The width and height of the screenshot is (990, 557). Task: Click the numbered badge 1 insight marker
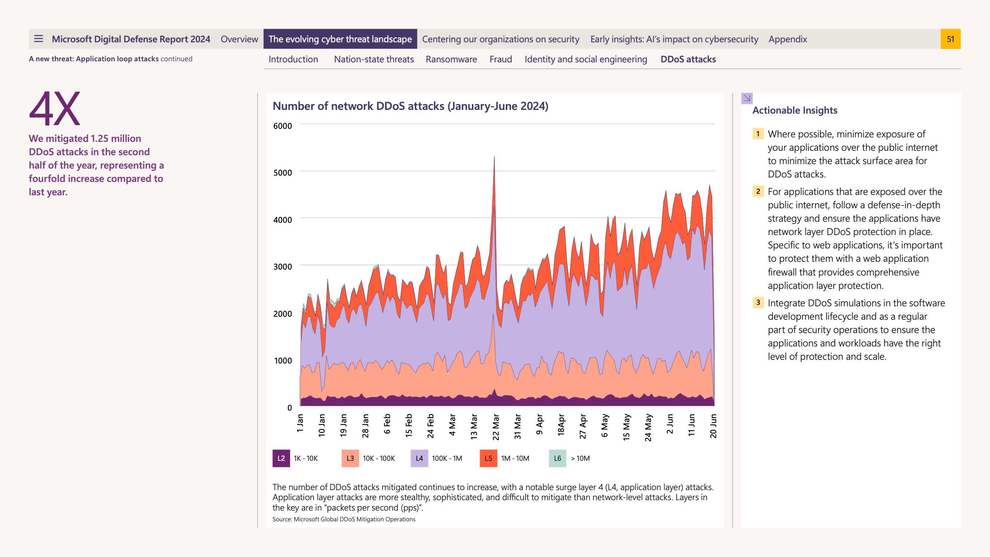click(x=758, y=134)
